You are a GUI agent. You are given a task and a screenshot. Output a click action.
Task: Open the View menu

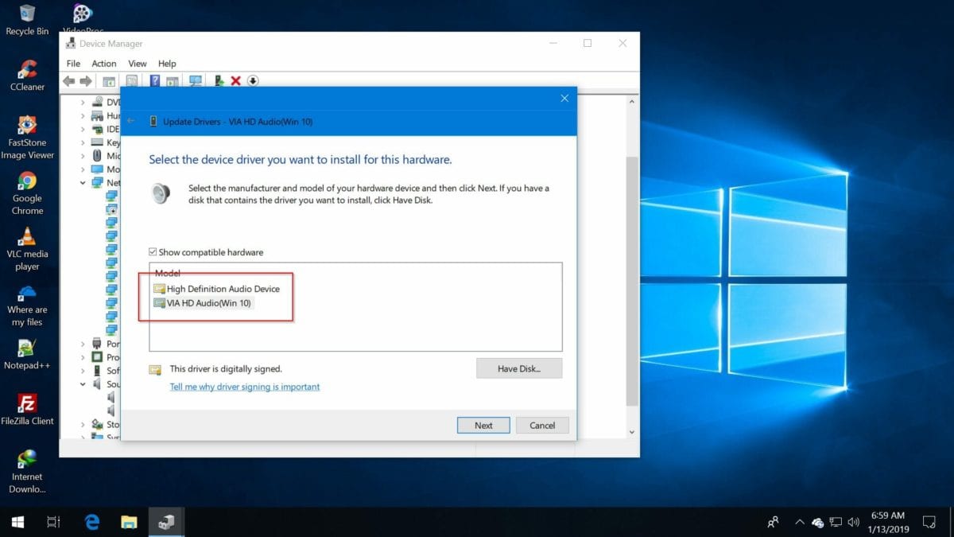pos(137,63)
